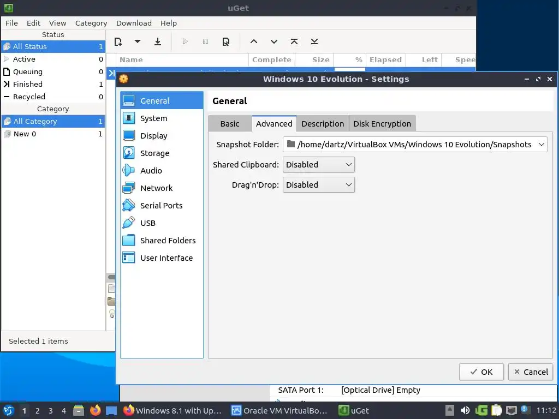
Task: Launch Firefox from taskbar quick launcher
Action: [95, 411]
